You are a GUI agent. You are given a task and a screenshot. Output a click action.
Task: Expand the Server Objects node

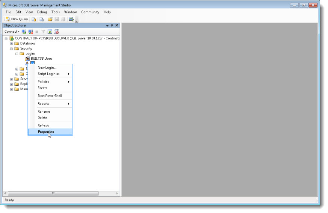point(11,79)
